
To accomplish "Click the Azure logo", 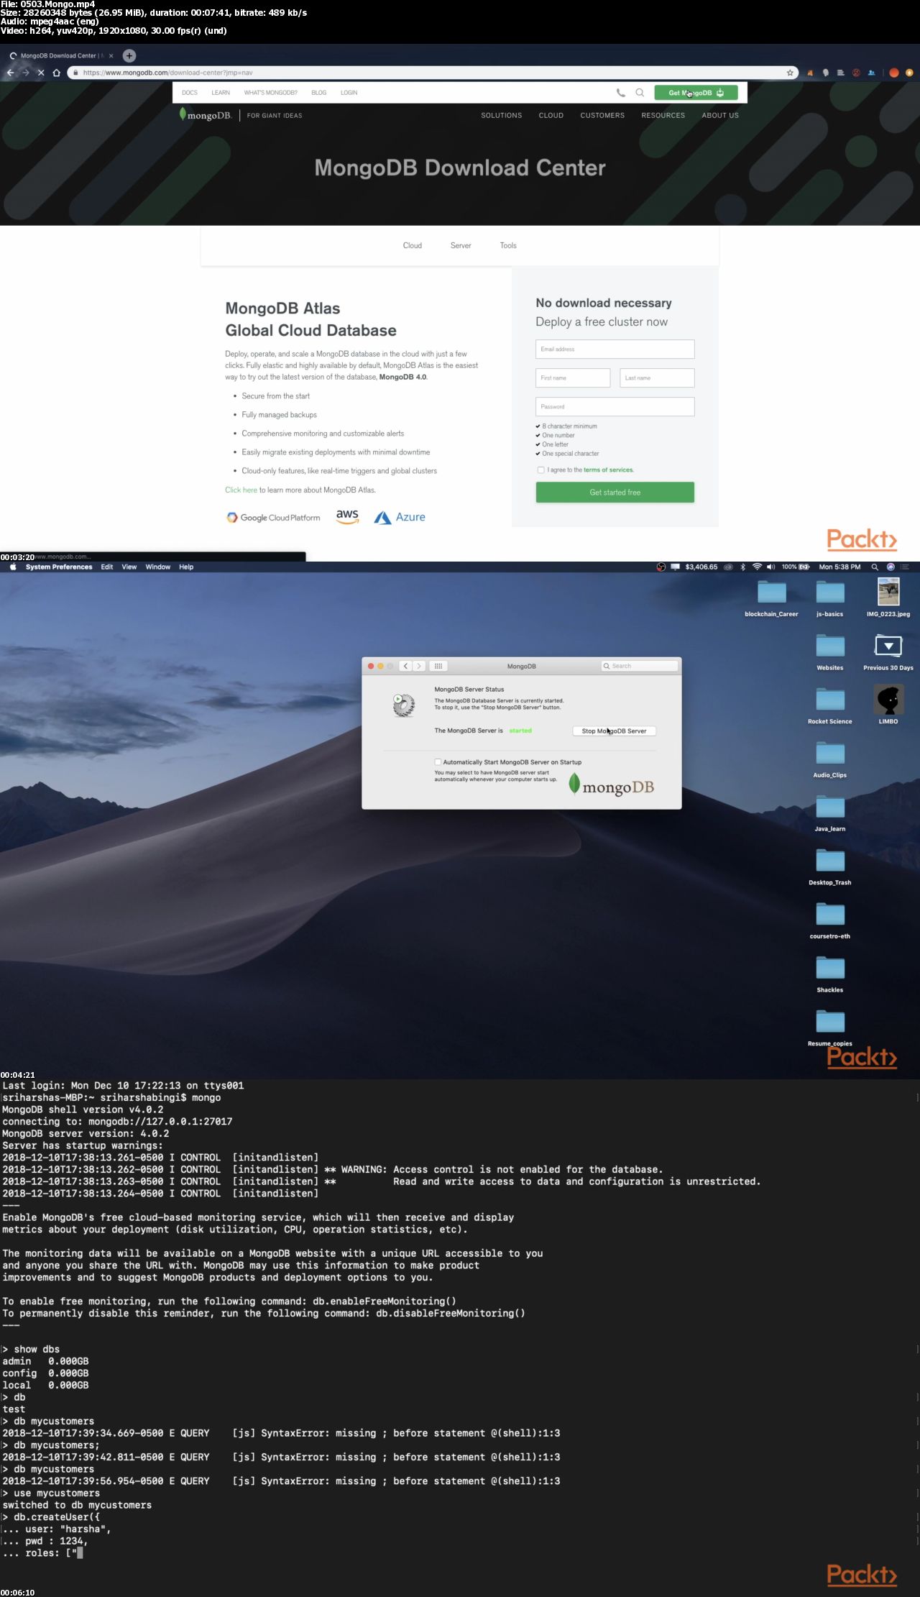I will (400, 517).
